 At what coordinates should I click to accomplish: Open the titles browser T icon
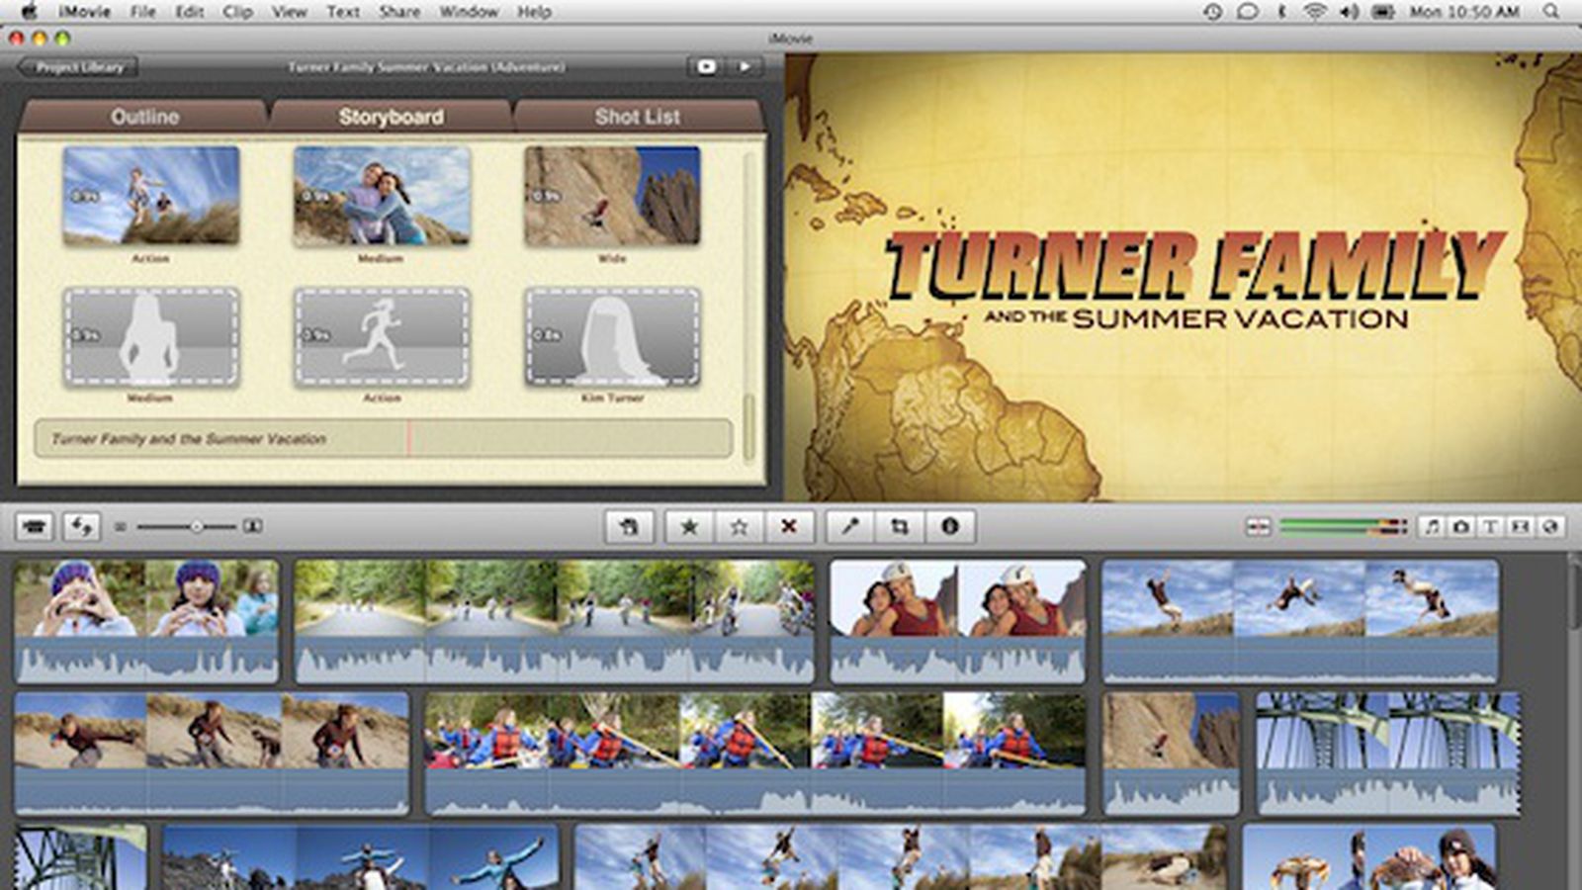click(1490, 527)
